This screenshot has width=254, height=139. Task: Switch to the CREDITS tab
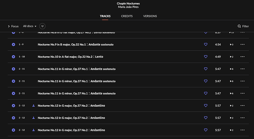coord(127,16)
